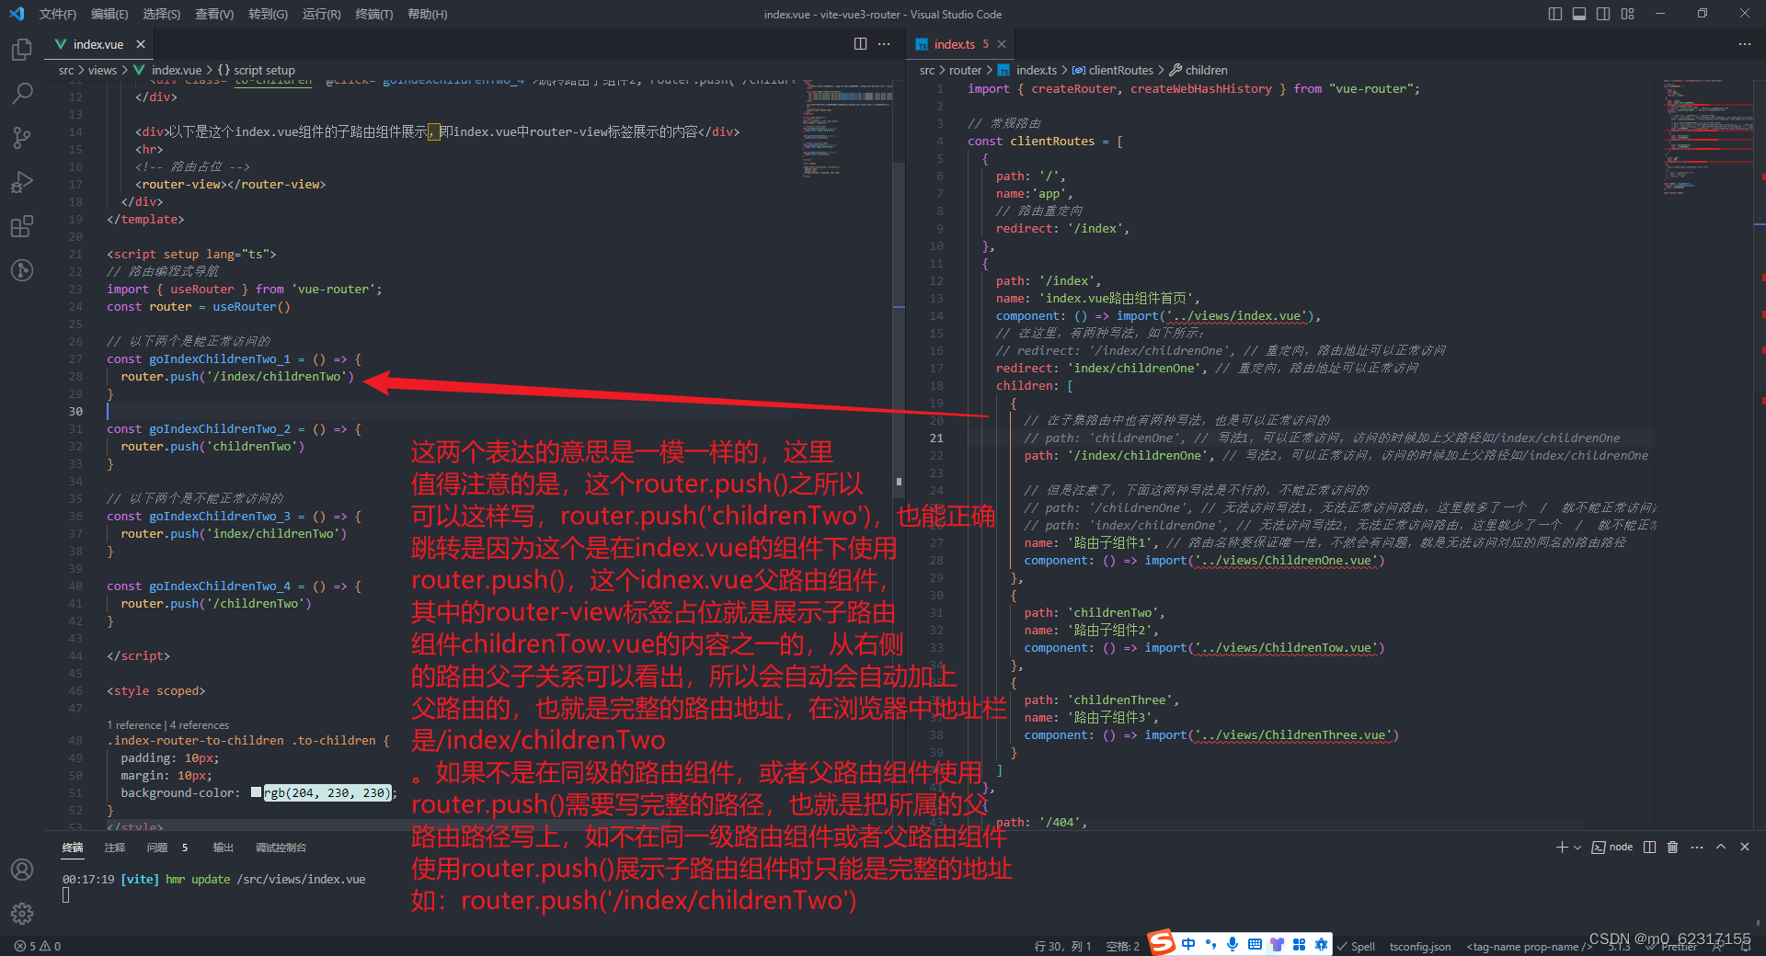Select the 输出 panel tab
The width and height of the screenshot is (1766, 956).
coord(224,848)
